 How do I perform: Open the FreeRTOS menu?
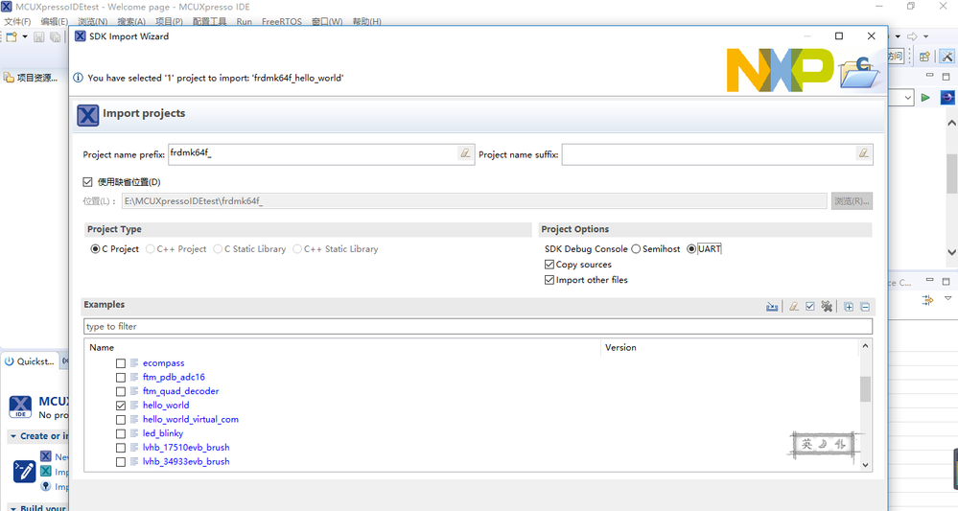click(x=282, y=21)
